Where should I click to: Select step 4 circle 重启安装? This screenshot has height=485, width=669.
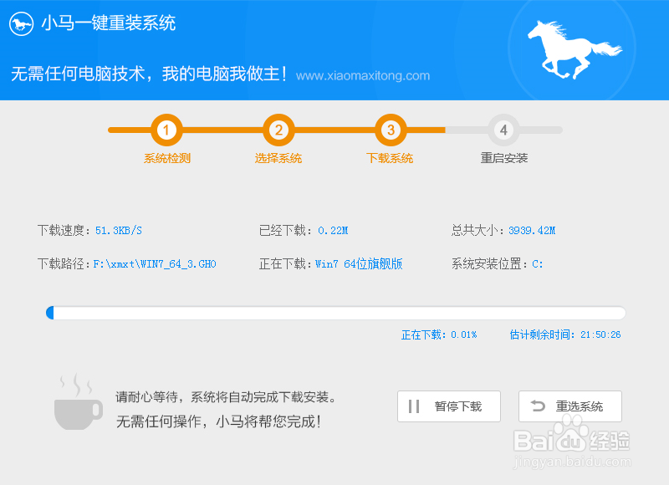(503, 130)
